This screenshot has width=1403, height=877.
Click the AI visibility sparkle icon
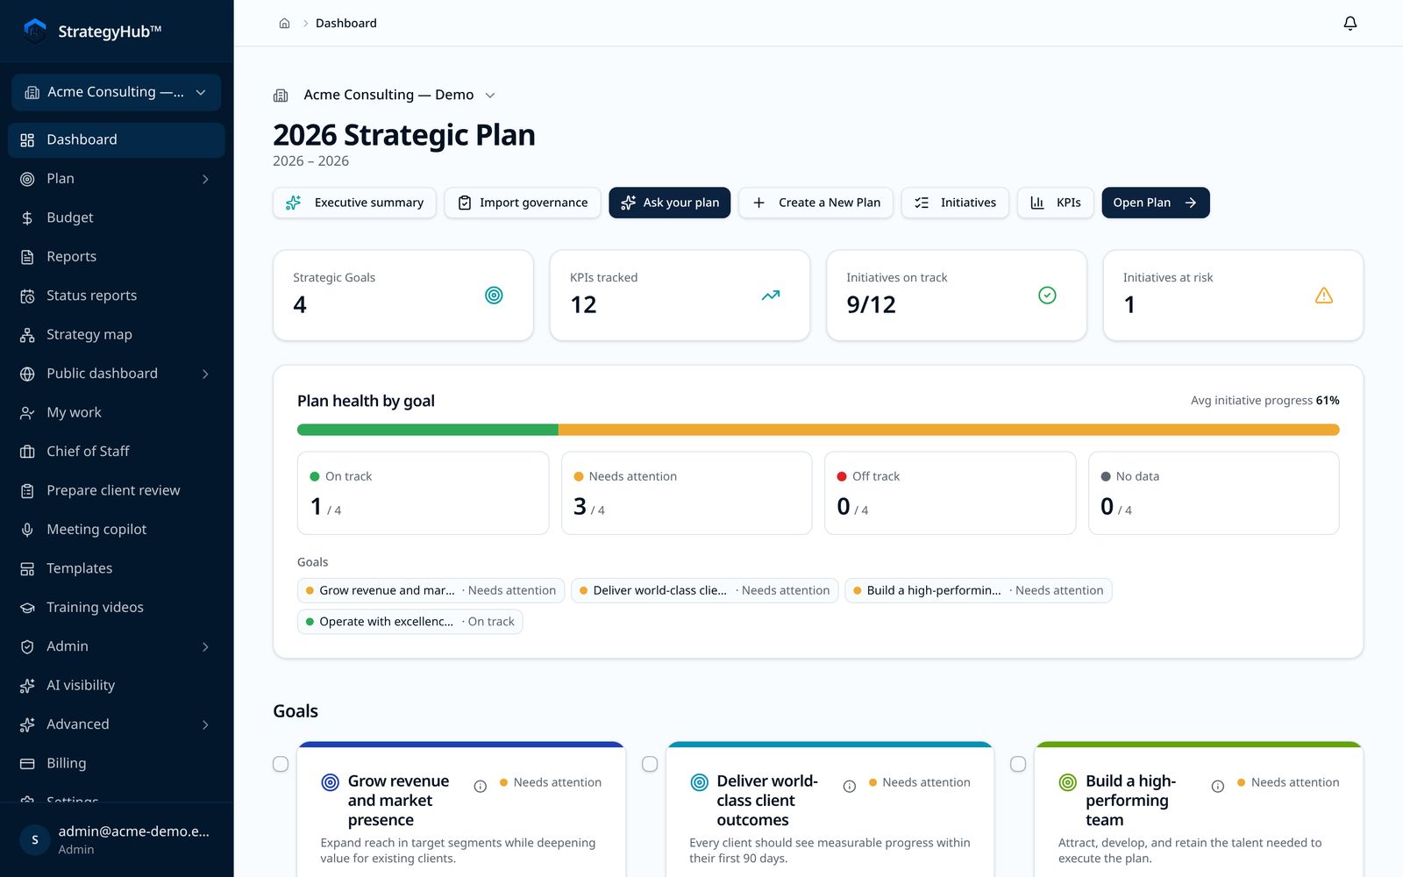click(x=27, y=686)
